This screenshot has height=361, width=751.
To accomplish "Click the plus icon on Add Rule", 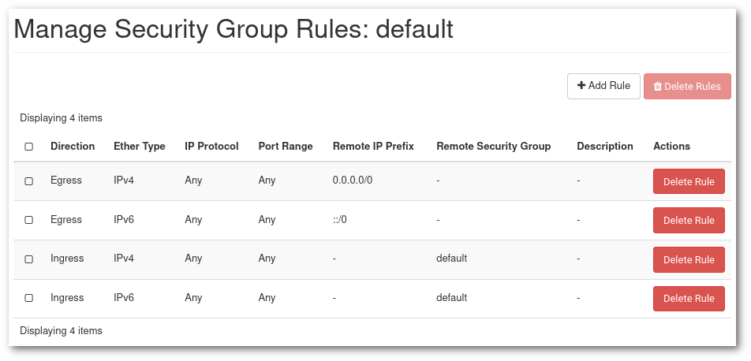I will [x=581, y=86].
